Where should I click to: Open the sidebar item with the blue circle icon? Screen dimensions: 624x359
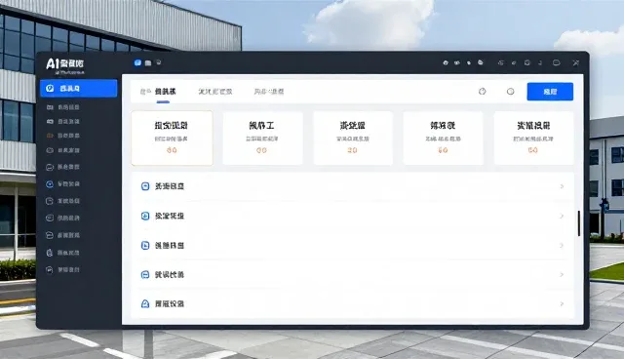tap(63, 183)
